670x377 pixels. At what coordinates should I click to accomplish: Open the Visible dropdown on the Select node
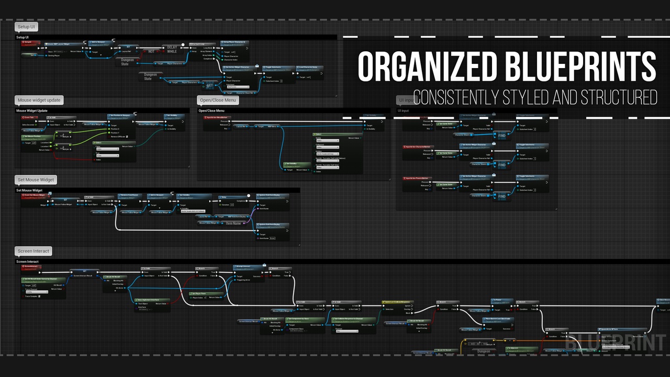[328, 141]
